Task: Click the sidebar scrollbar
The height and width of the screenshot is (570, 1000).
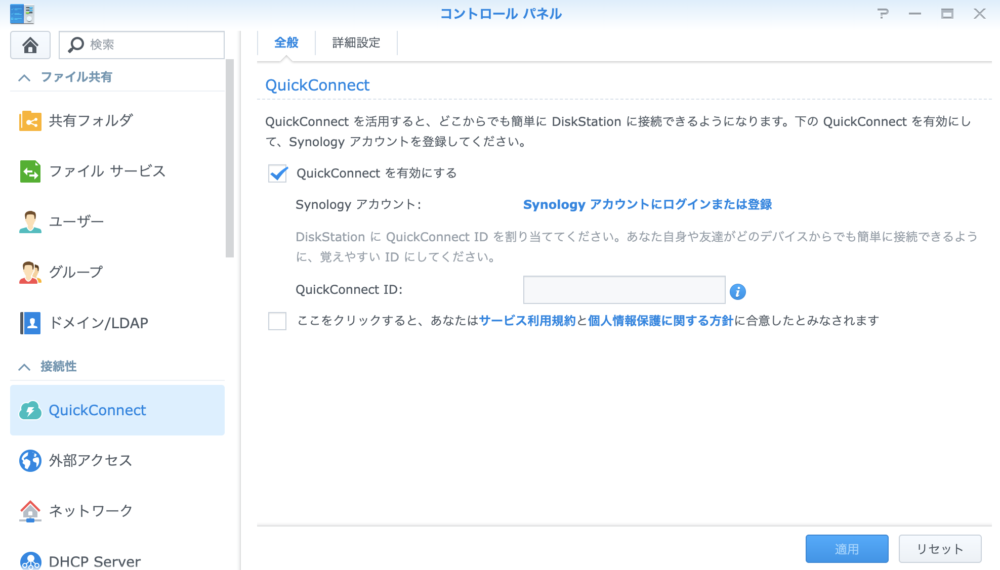Action: [x=230, y=158]
